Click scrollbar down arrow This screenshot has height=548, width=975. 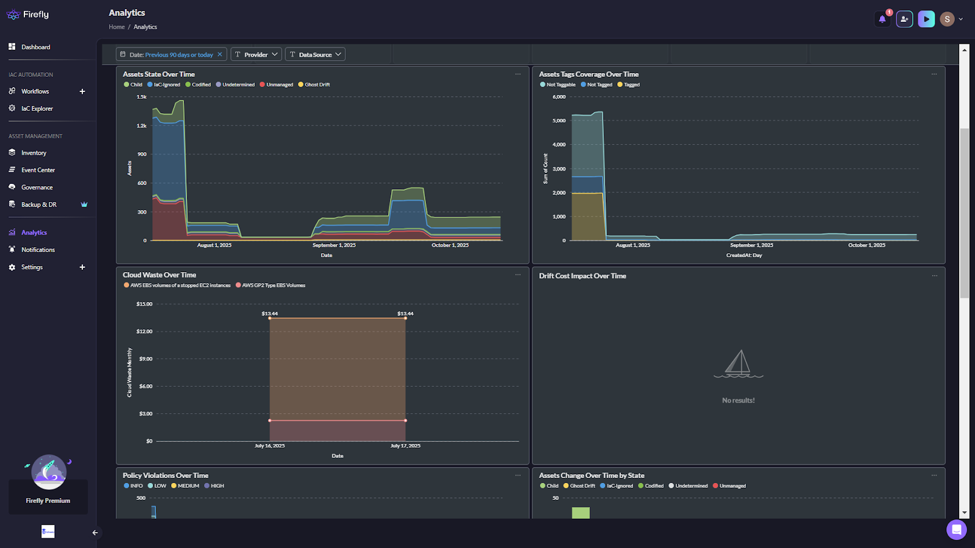click(x=964, y=513)
